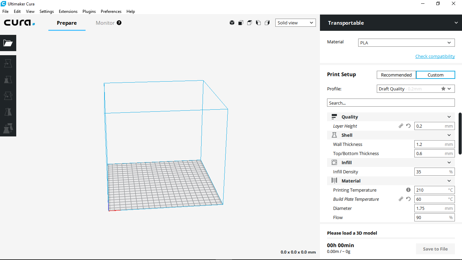Image resolution: width=462 pixels, height=260 pixels.
Task: Open the File menu
Action: click(5, 11)
